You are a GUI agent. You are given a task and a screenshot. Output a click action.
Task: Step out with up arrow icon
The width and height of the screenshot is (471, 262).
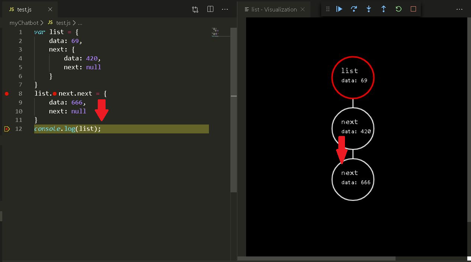tap(384, 9)
